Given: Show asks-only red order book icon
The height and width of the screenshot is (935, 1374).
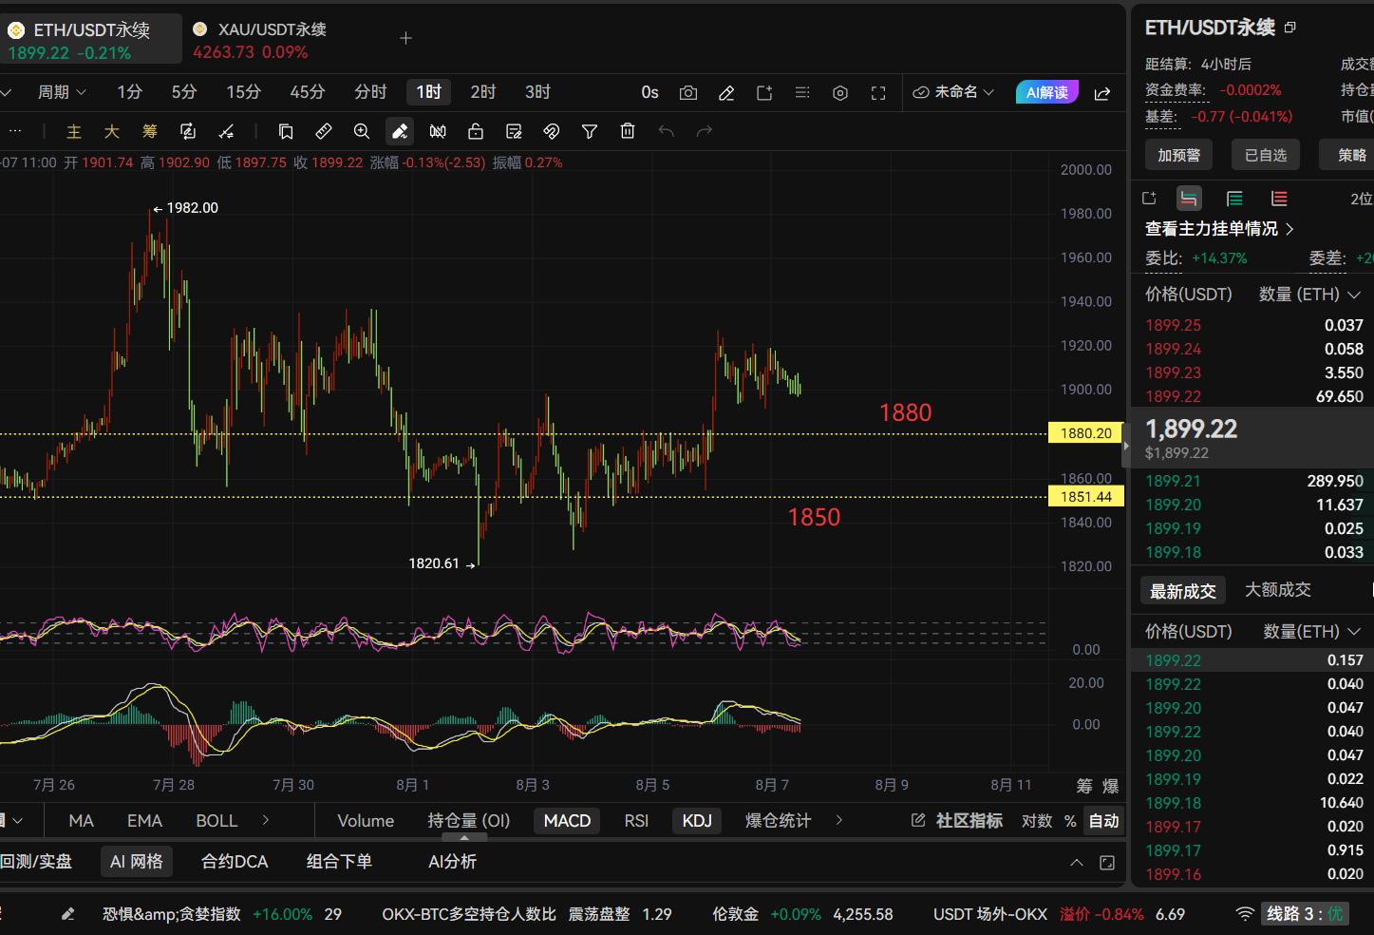Looking at the screenshot, I should [1279, 199].
